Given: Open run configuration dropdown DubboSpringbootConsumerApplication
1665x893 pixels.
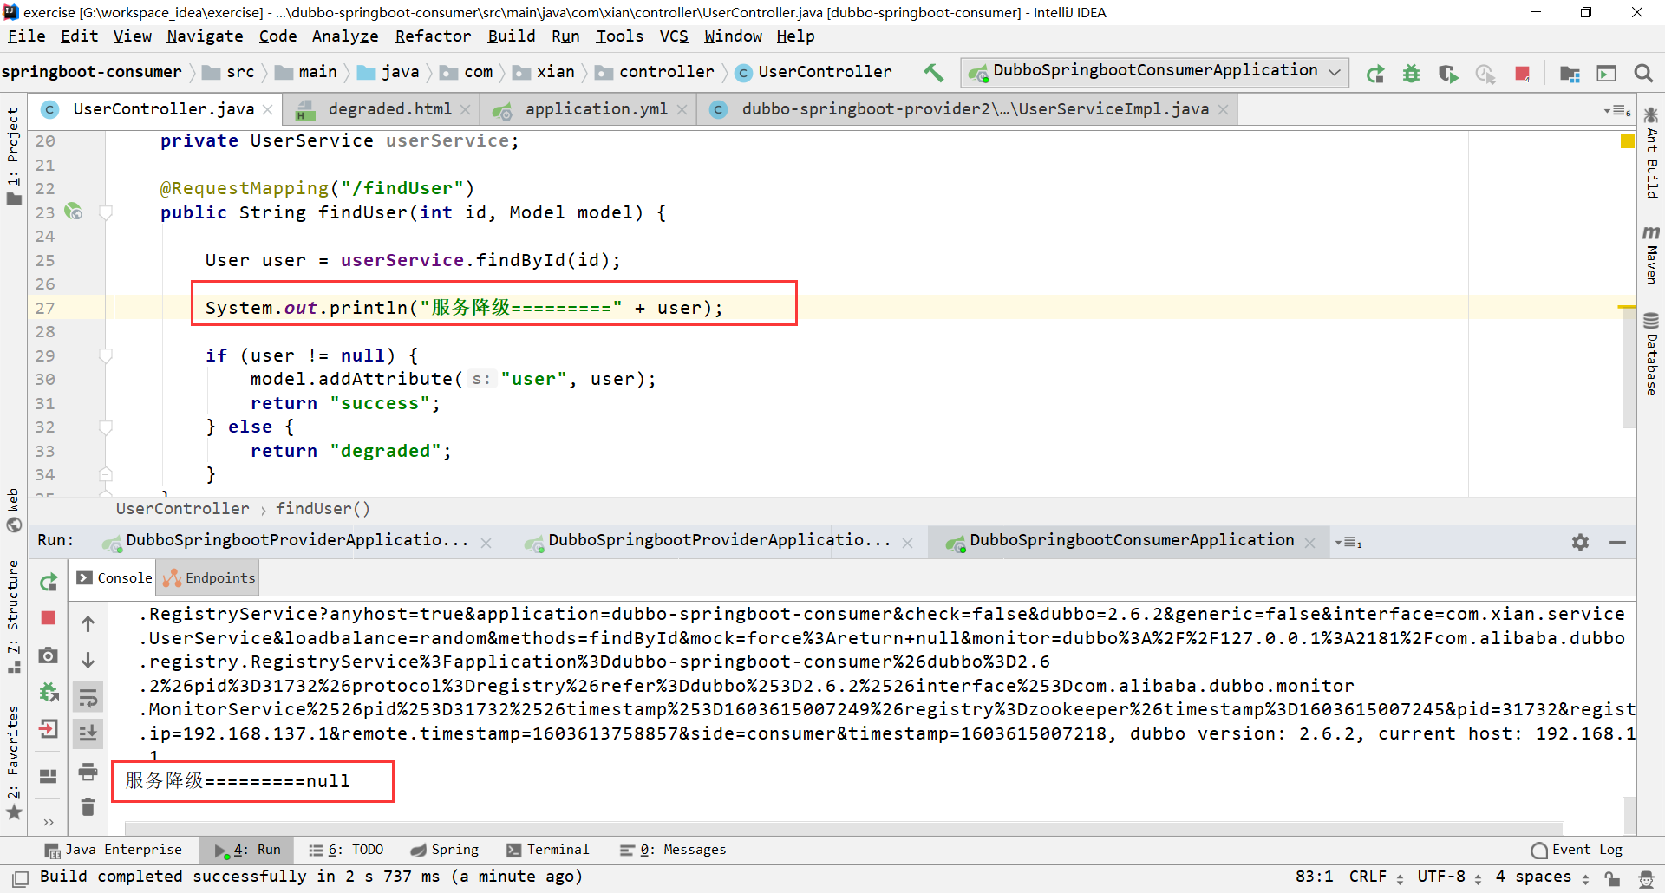Looking at the screenshot, I should coord(1154,71).
